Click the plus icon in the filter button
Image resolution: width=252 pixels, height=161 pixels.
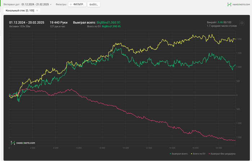pyautogui.click(x=71, y=4)
